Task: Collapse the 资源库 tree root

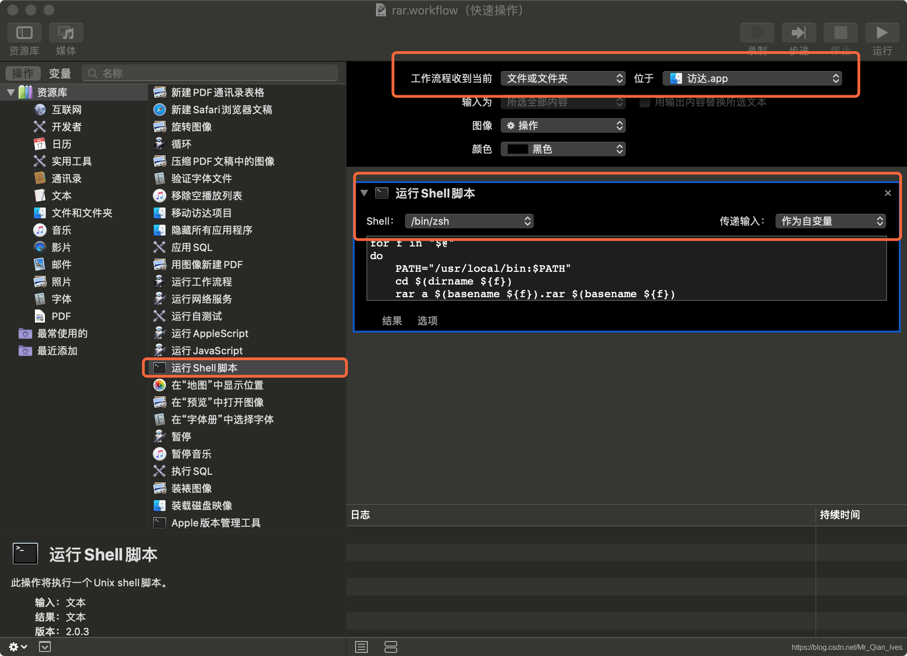Action: coord(11,92)
